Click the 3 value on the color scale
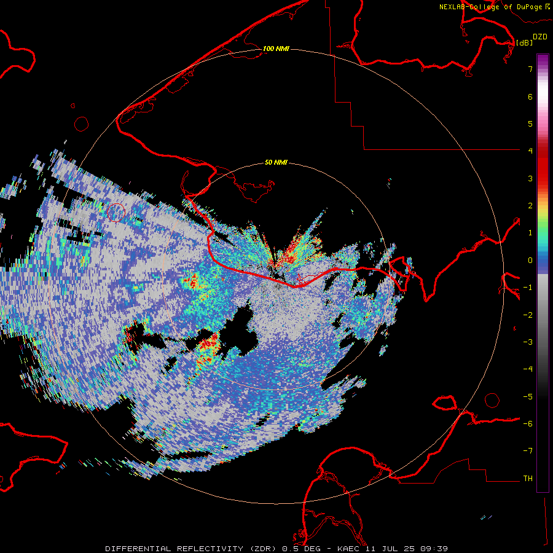 pos(530,178)
